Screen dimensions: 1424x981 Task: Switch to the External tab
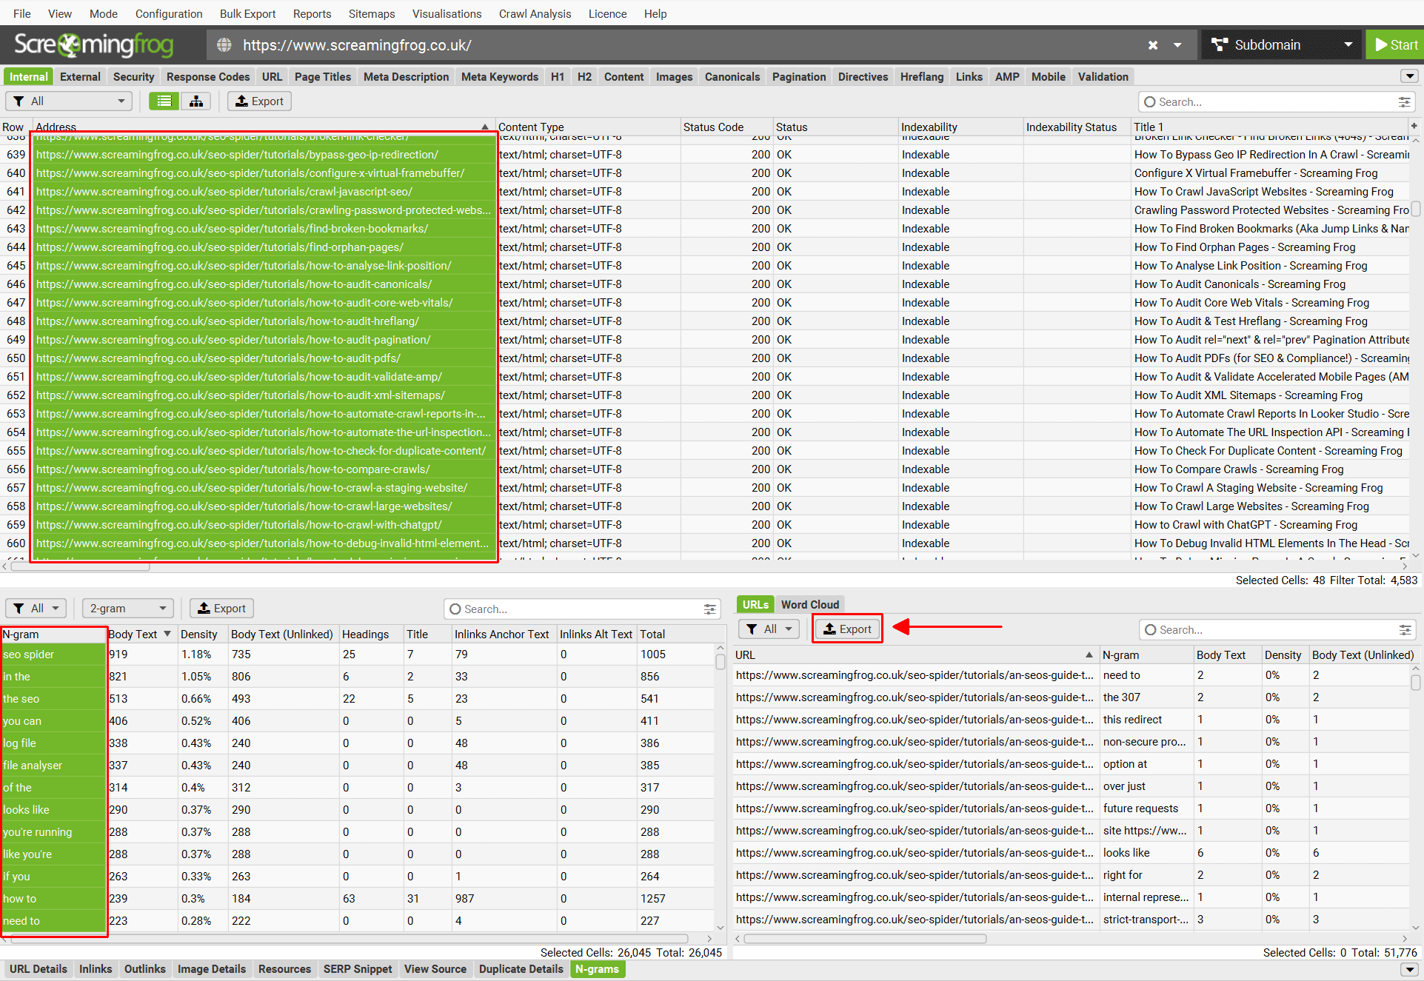pos(80,76)
